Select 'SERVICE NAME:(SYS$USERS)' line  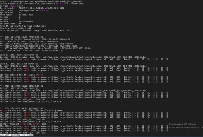tap(36, 44)
